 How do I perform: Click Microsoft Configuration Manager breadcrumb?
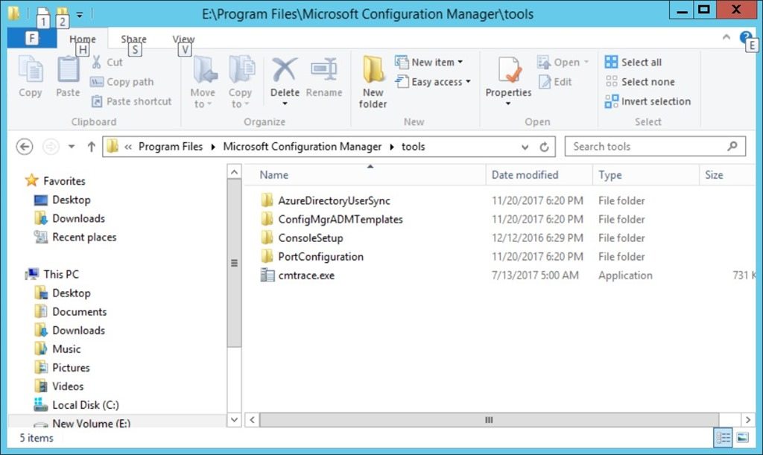[303, 146]
